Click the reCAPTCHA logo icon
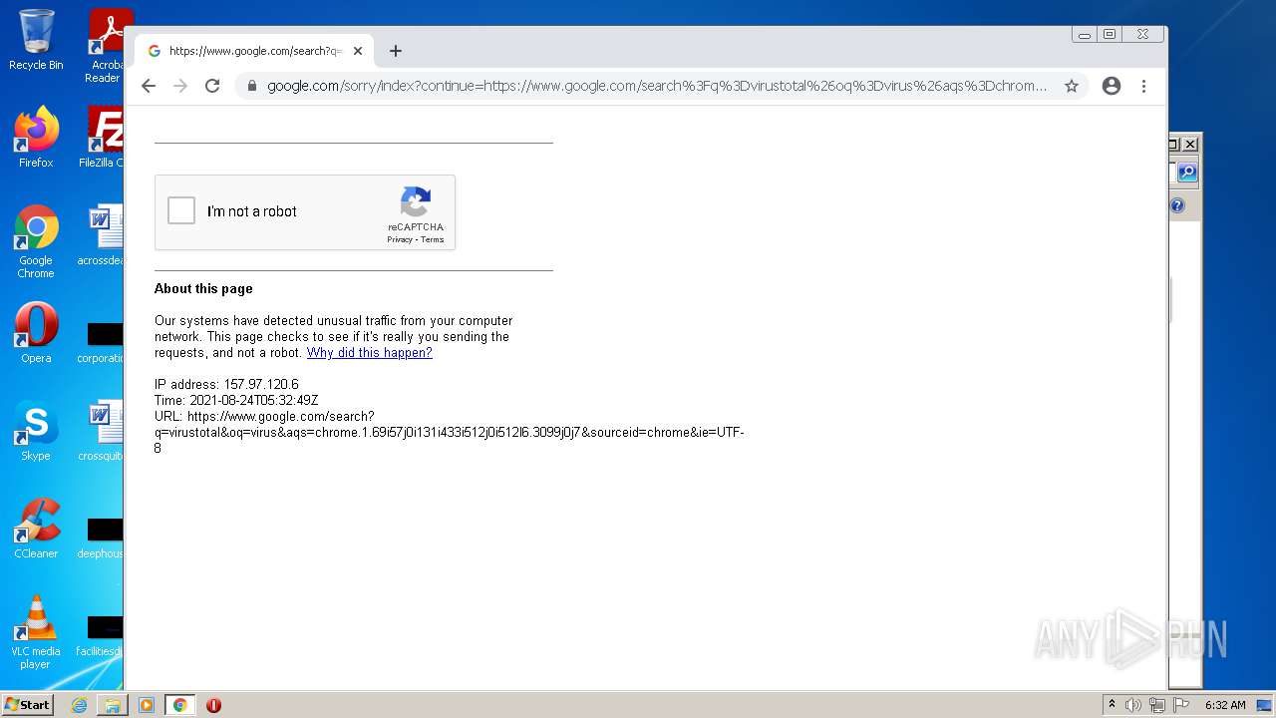The width and height of the screenshot is (1276, 718). click(x=416, y=201)
